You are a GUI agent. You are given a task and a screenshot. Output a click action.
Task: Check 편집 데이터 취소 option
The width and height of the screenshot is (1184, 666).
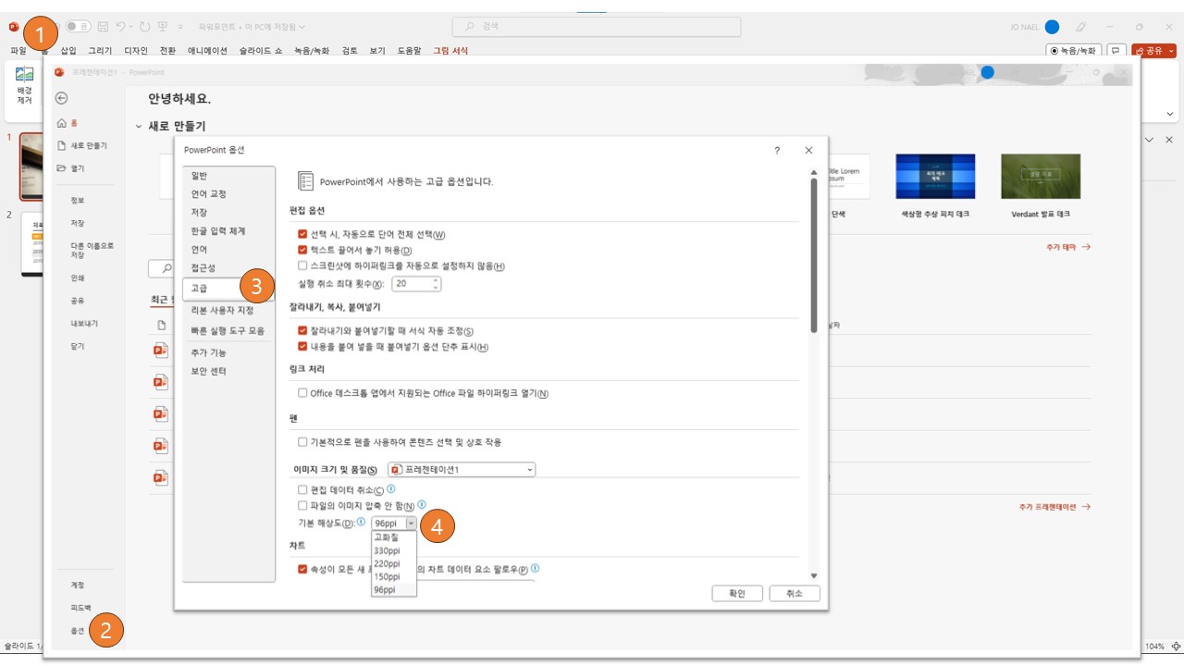coord(302,489)
